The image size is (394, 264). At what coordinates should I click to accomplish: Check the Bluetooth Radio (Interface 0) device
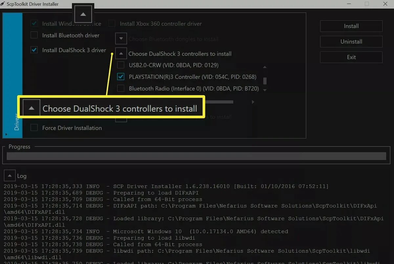pyautogui.click(x=121, y=88)
